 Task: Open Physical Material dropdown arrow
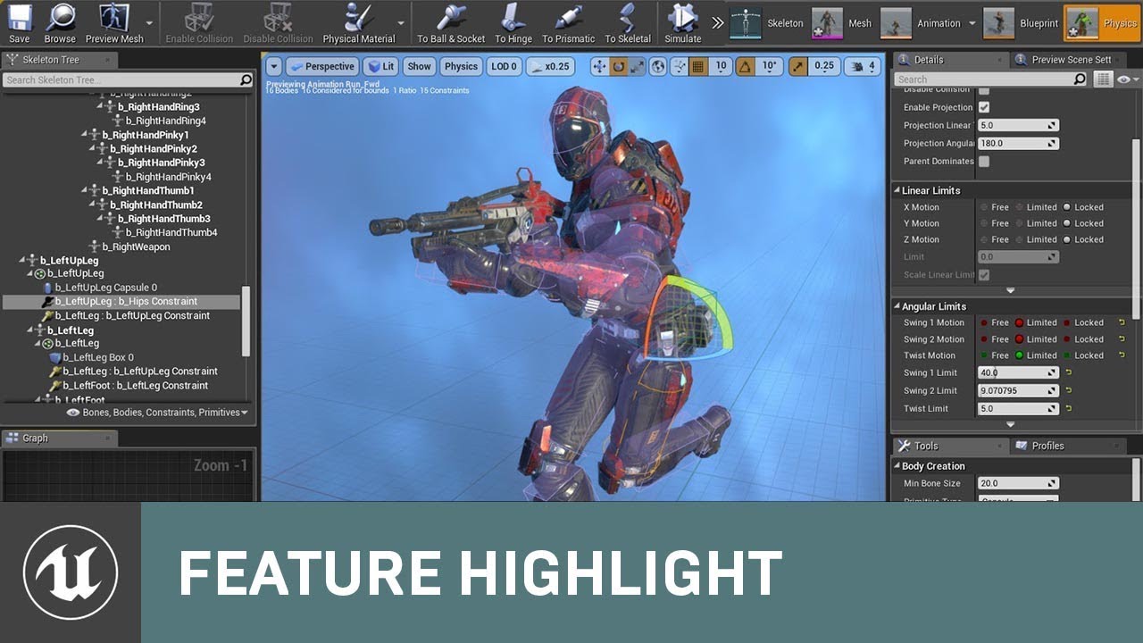coord(400,23)
